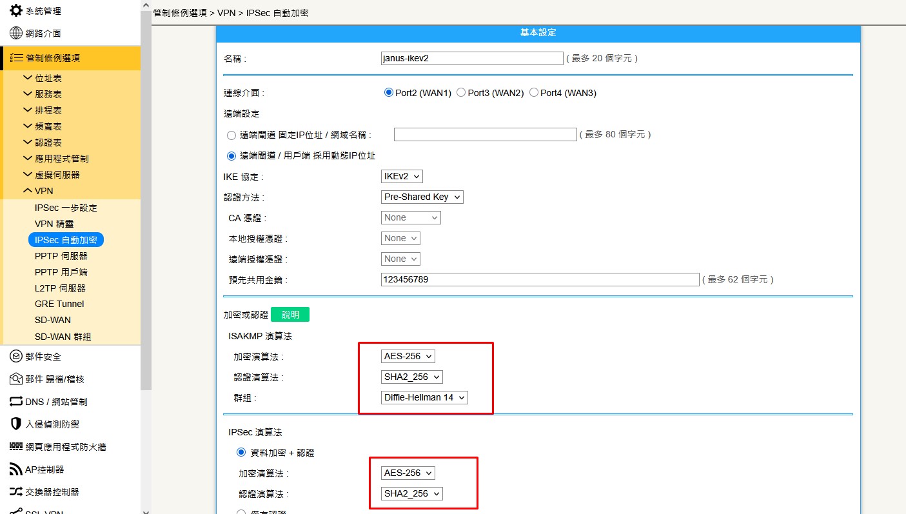Screen dimensions: 906x514
Task: Open the Pre-Shared Key 認證方法 dropdown
Action: click(x=422, y=197)
